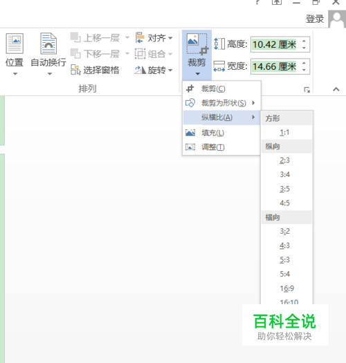Collapse the ribbon with the chevron
Screen dimensions: 346x363
point(336,89)
